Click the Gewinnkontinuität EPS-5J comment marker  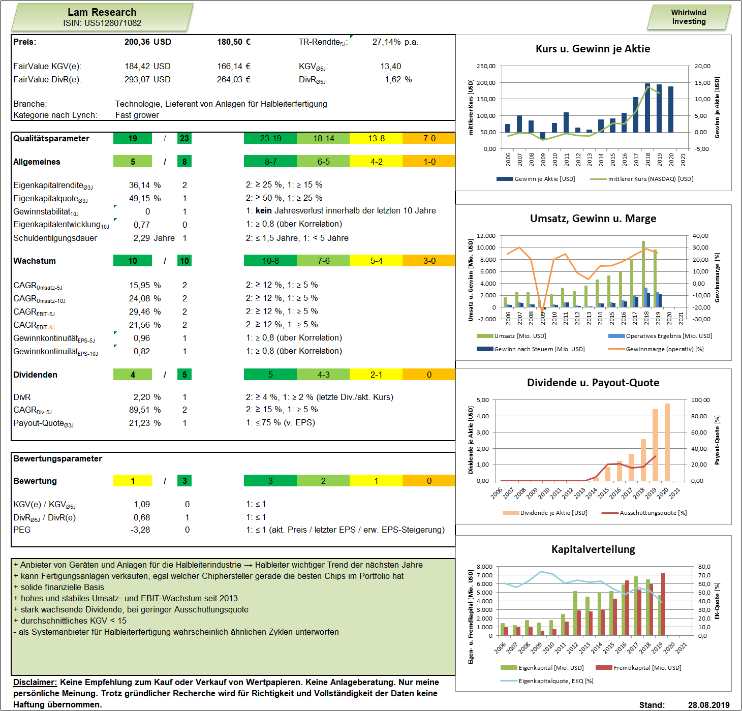(x=115, y=333)
